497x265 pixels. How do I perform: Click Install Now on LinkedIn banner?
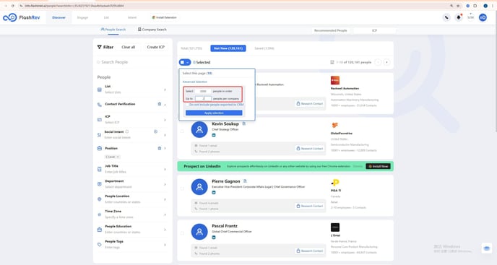[378, 166]
